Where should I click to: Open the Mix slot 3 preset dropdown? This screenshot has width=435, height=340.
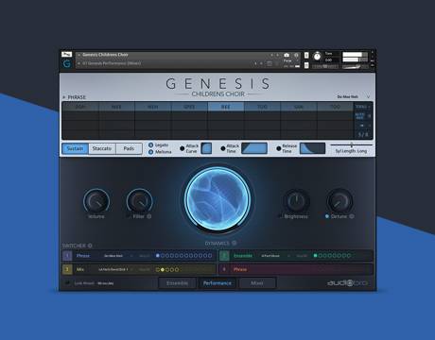pyautogui.click(x=131, y=269)
